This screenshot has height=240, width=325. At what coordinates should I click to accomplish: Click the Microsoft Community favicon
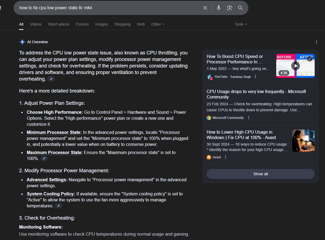(x=209, y=118)
